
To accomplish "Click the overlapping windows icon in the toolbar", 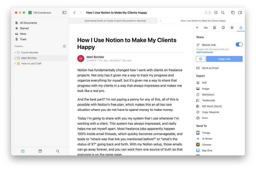I will [x=233, y=13].
